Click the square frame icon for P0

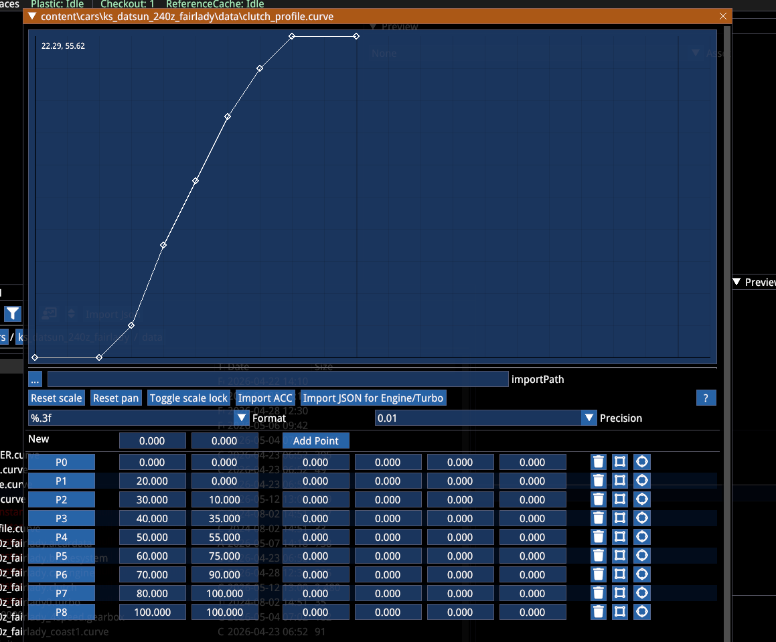620,462
